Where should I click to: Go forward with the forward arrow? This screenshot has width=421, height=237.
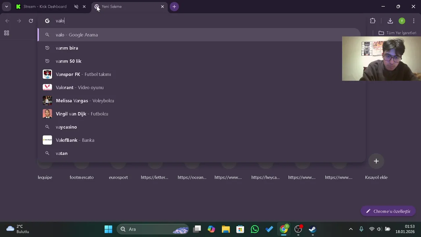pyautogui.click(x=19, y=21)
